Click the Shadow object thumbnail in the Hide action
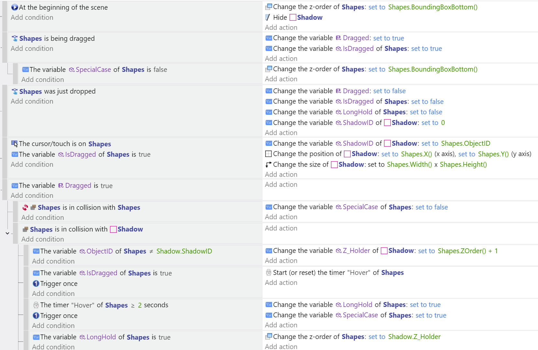The height and width of the screenshot is (350, 538). click(x=293, y=17)
